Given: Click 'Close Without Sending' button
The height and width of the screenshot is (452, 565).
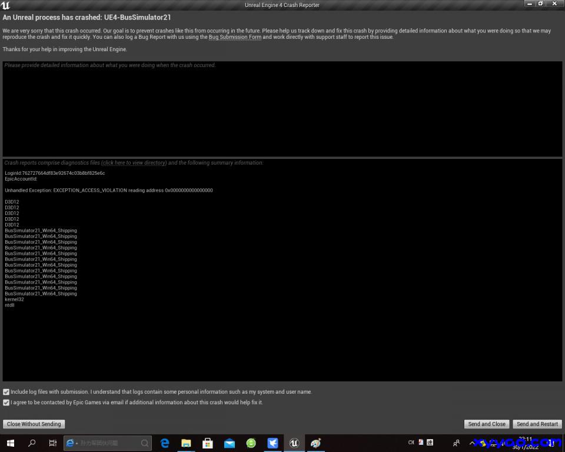Looking at the screenshot, I should pyautogui.click(x=34, y=424).
